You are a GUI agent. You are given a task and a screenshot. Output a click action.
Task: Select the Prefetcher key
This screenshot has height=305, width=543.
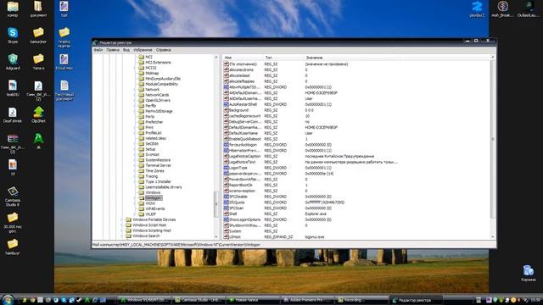click(154, 122)
